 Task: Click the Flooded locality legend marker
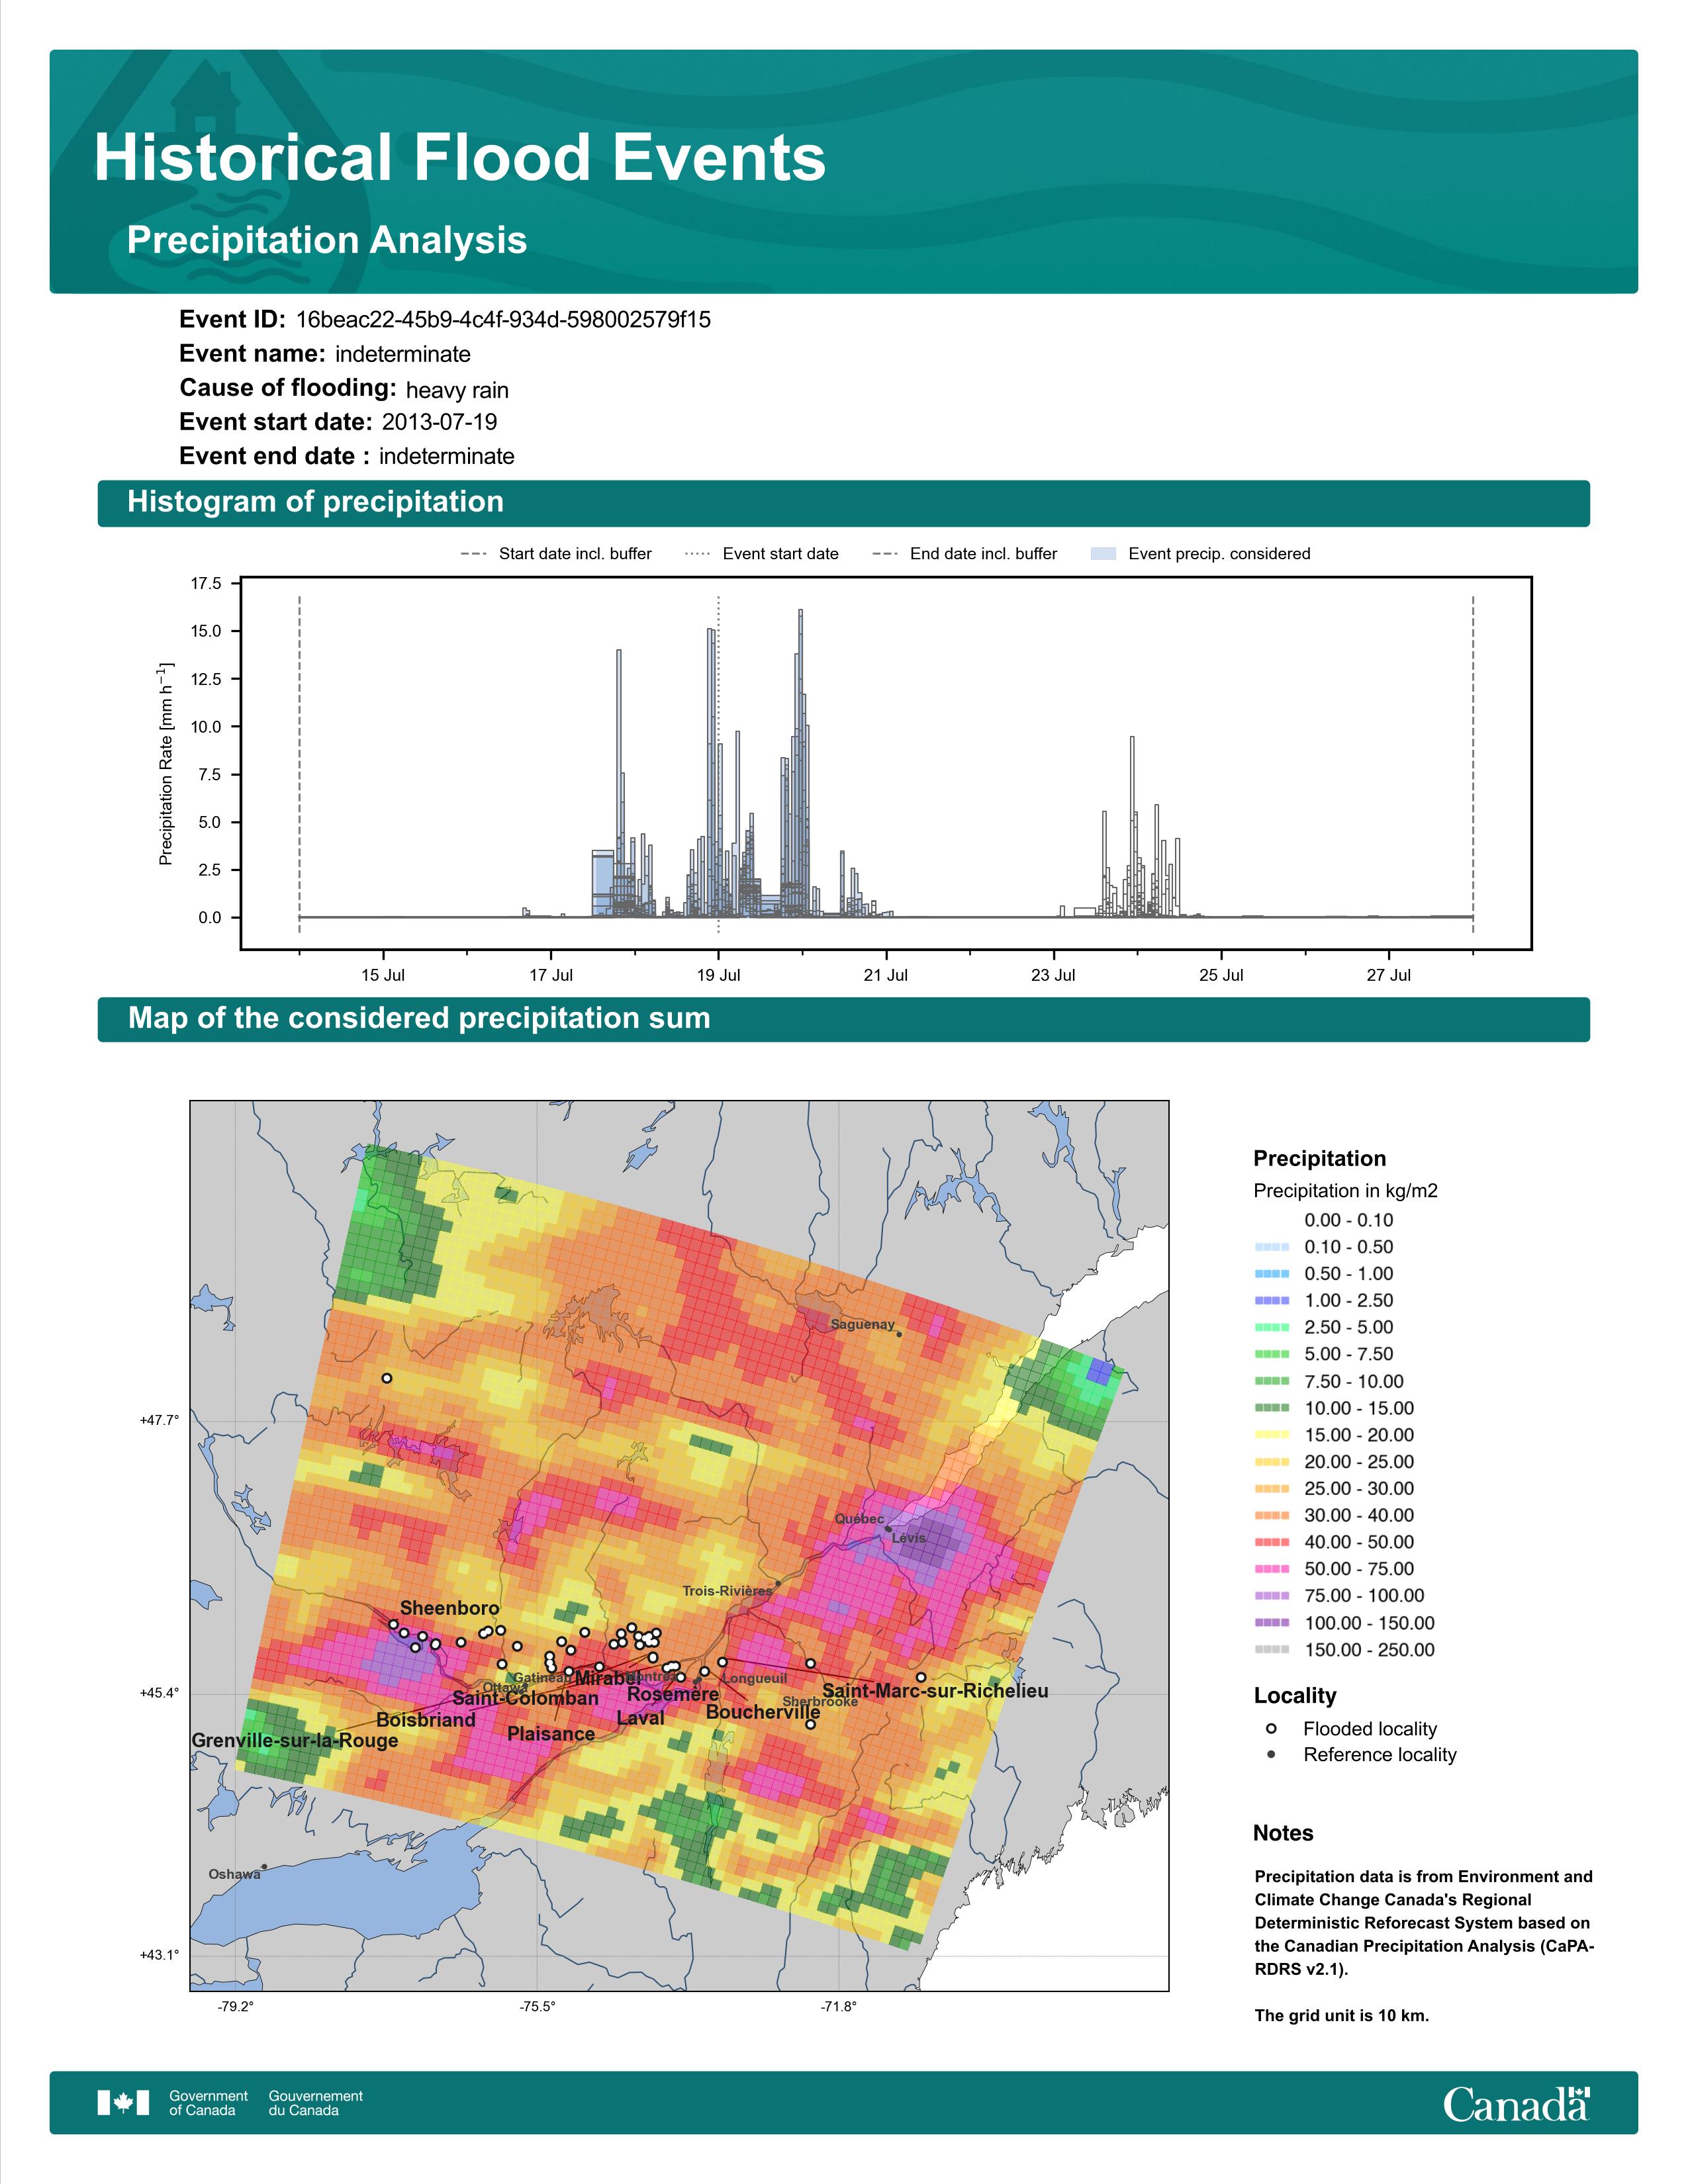(x=1271, y=1729)
